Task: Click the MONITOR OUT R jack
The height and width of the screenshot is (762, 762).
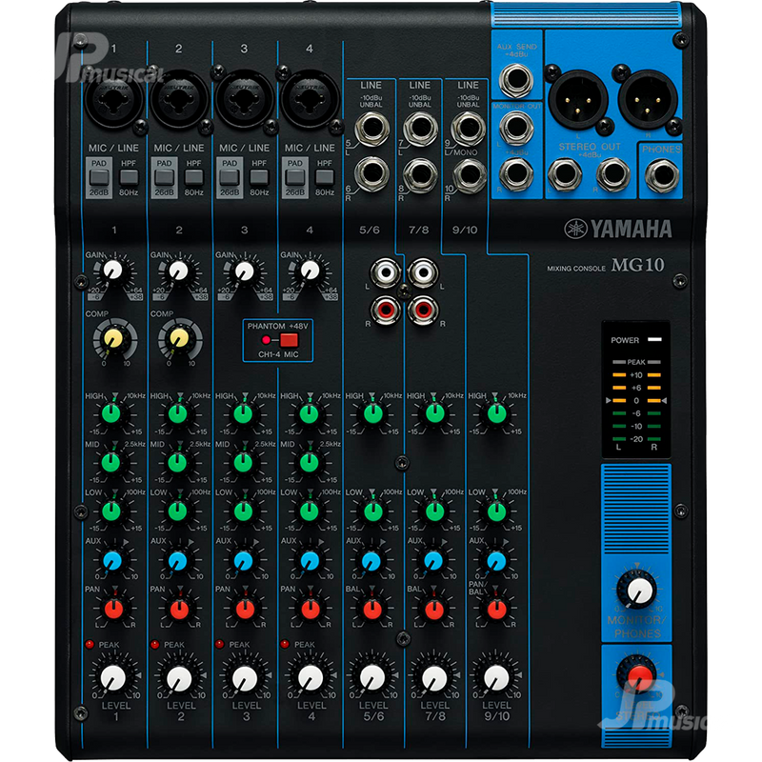Action: click(x=516, y=173)
